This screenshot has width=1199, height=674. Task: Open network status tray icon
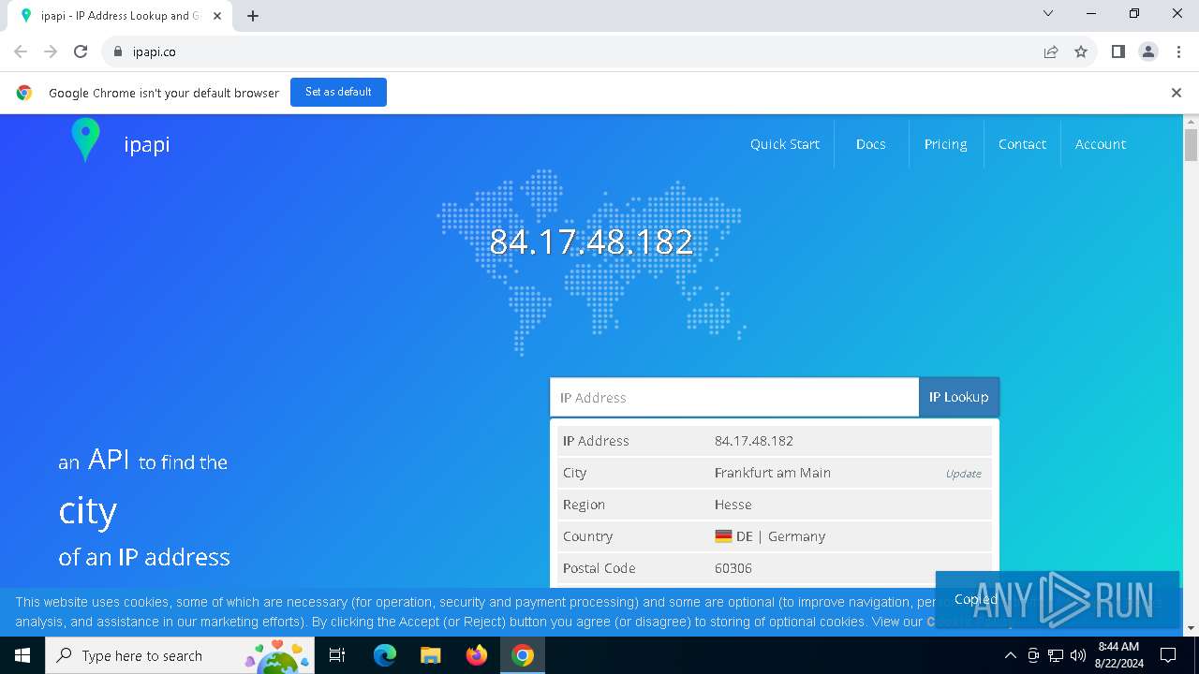[x=1056, y=655]
